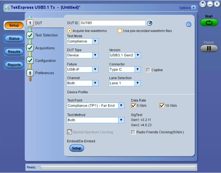
Task: Click the Device Profile section label
Action: click(x=77, y=92)
